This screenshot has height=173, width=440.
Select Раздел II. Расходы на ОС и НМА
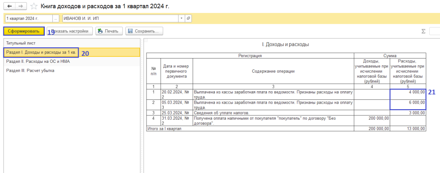(72, 61)
